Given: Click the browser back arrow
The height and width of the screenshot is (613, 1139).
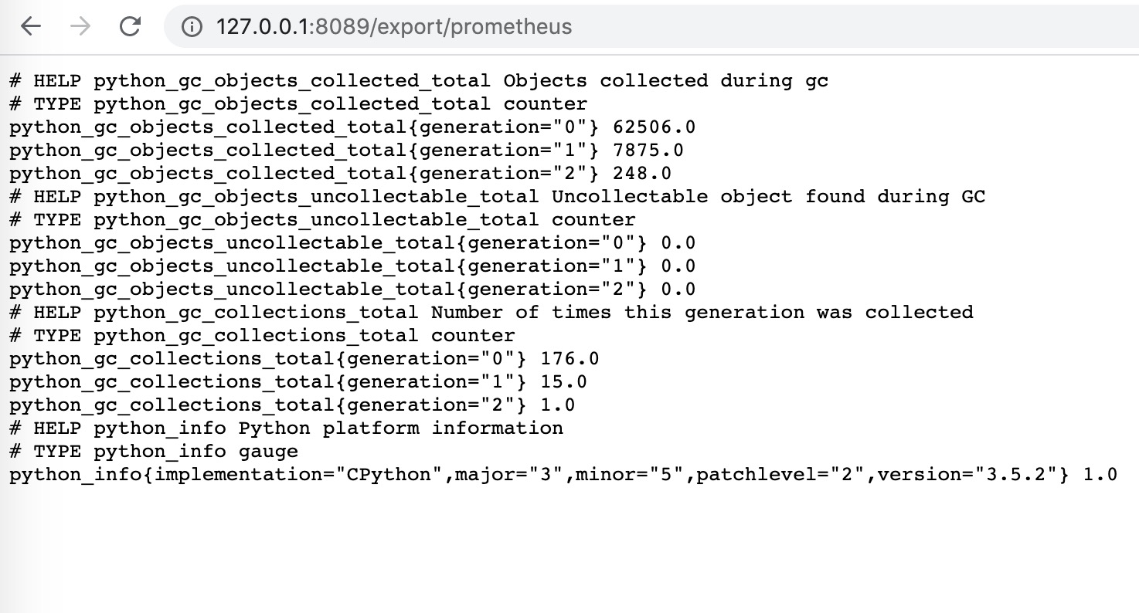Looking at the screenshot, I should (30, 26).
